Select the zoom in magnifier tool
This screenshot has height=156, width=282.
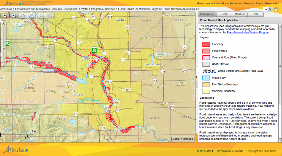click(x=5, y=16)
